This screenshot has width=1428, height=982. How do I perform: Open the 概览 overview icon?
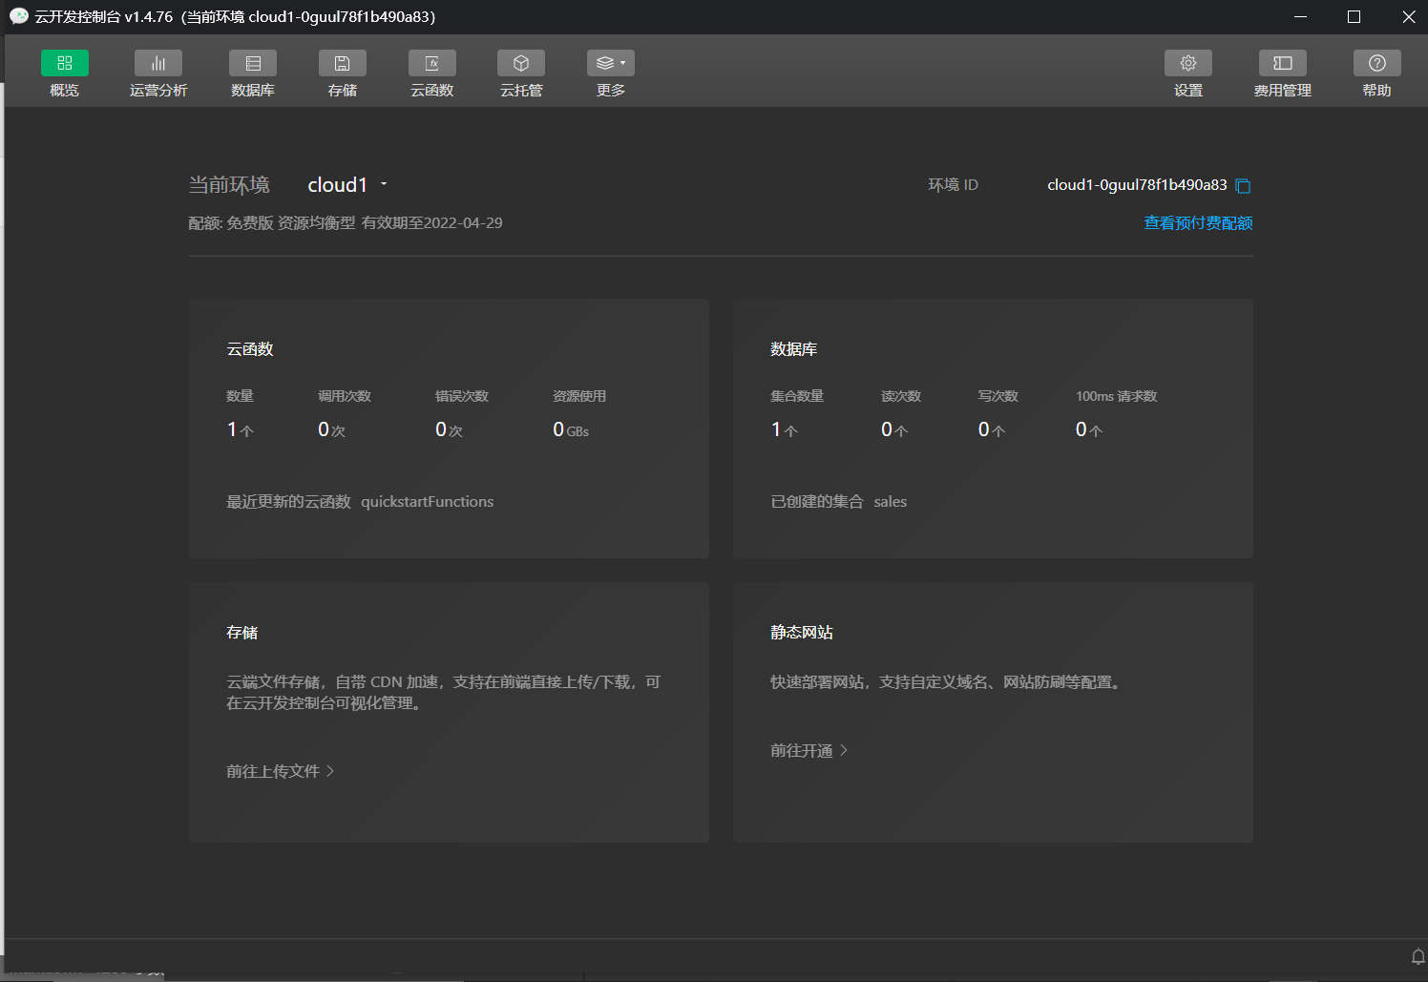[64, 63]
